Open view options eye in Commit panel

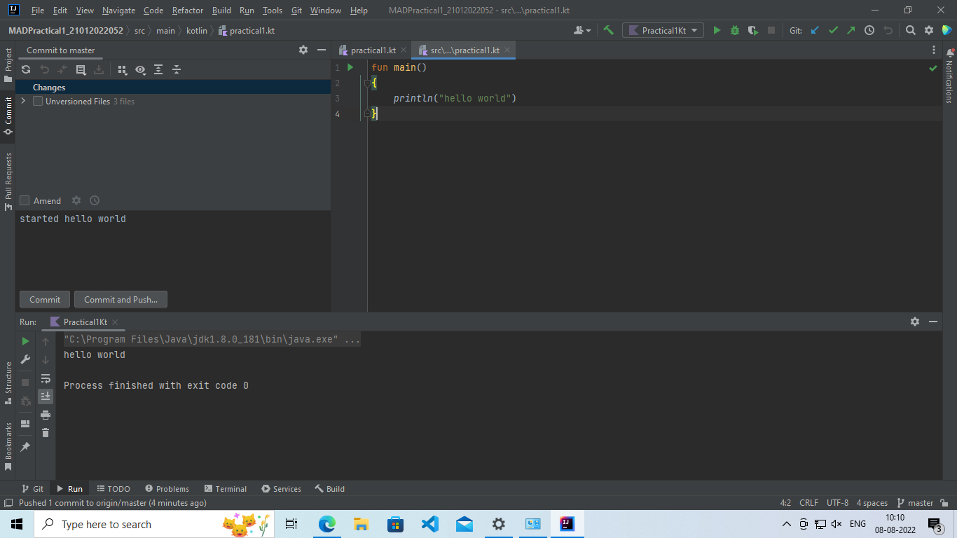(x=140, y=69)
